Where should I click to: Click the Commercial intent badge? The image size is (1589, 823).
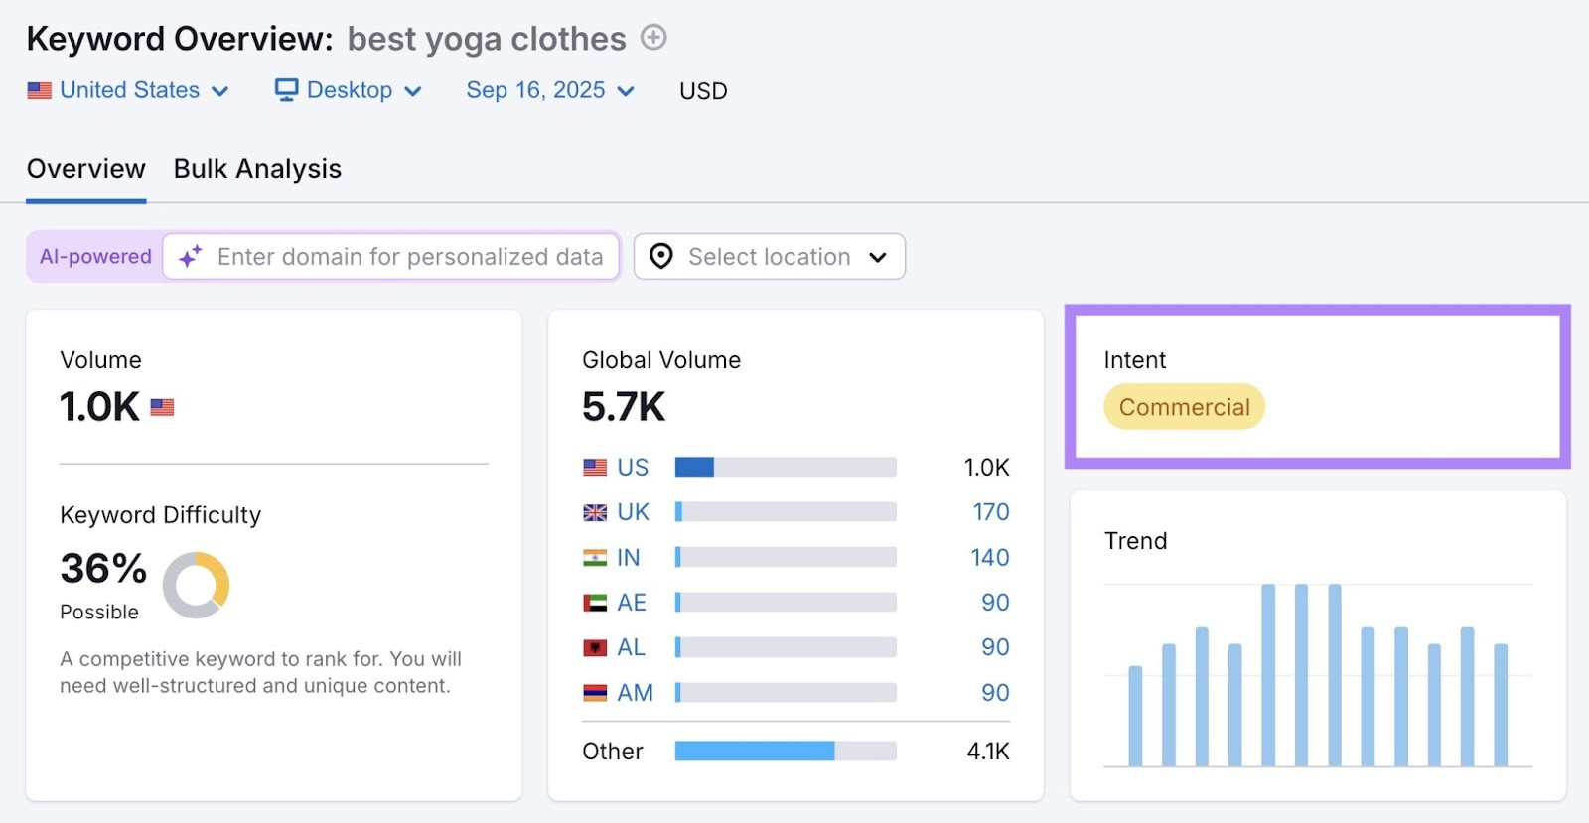coord(1184,407)
